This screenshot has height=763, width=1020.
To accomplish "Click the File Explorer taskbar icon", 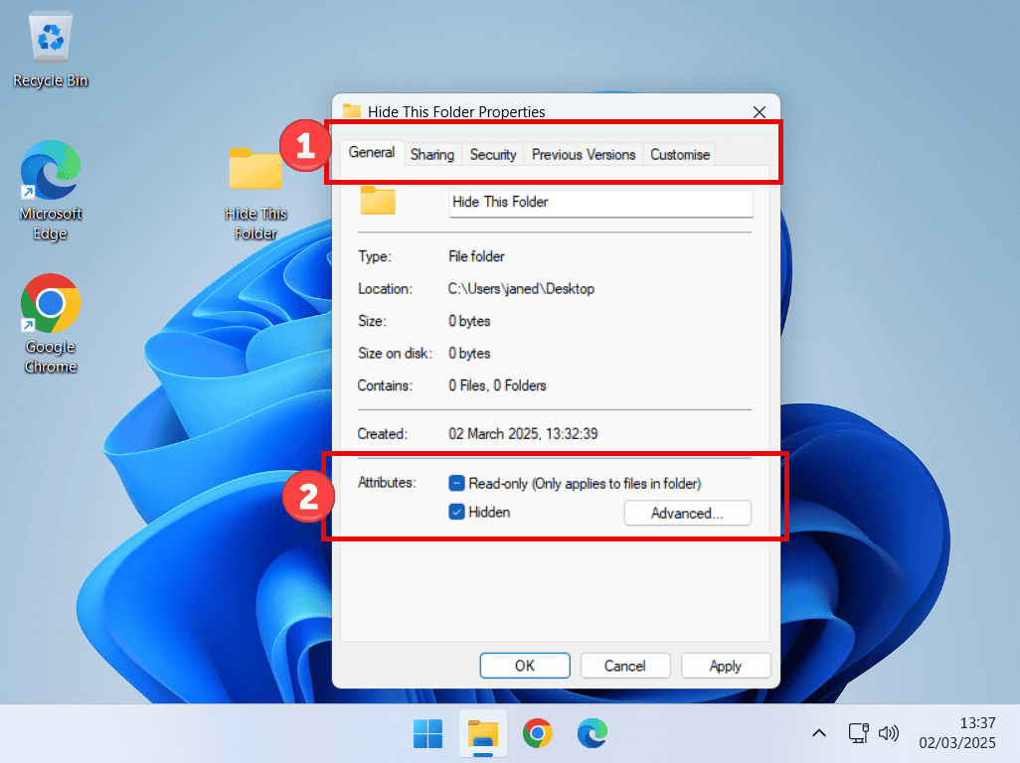I will tap(482, 733).
